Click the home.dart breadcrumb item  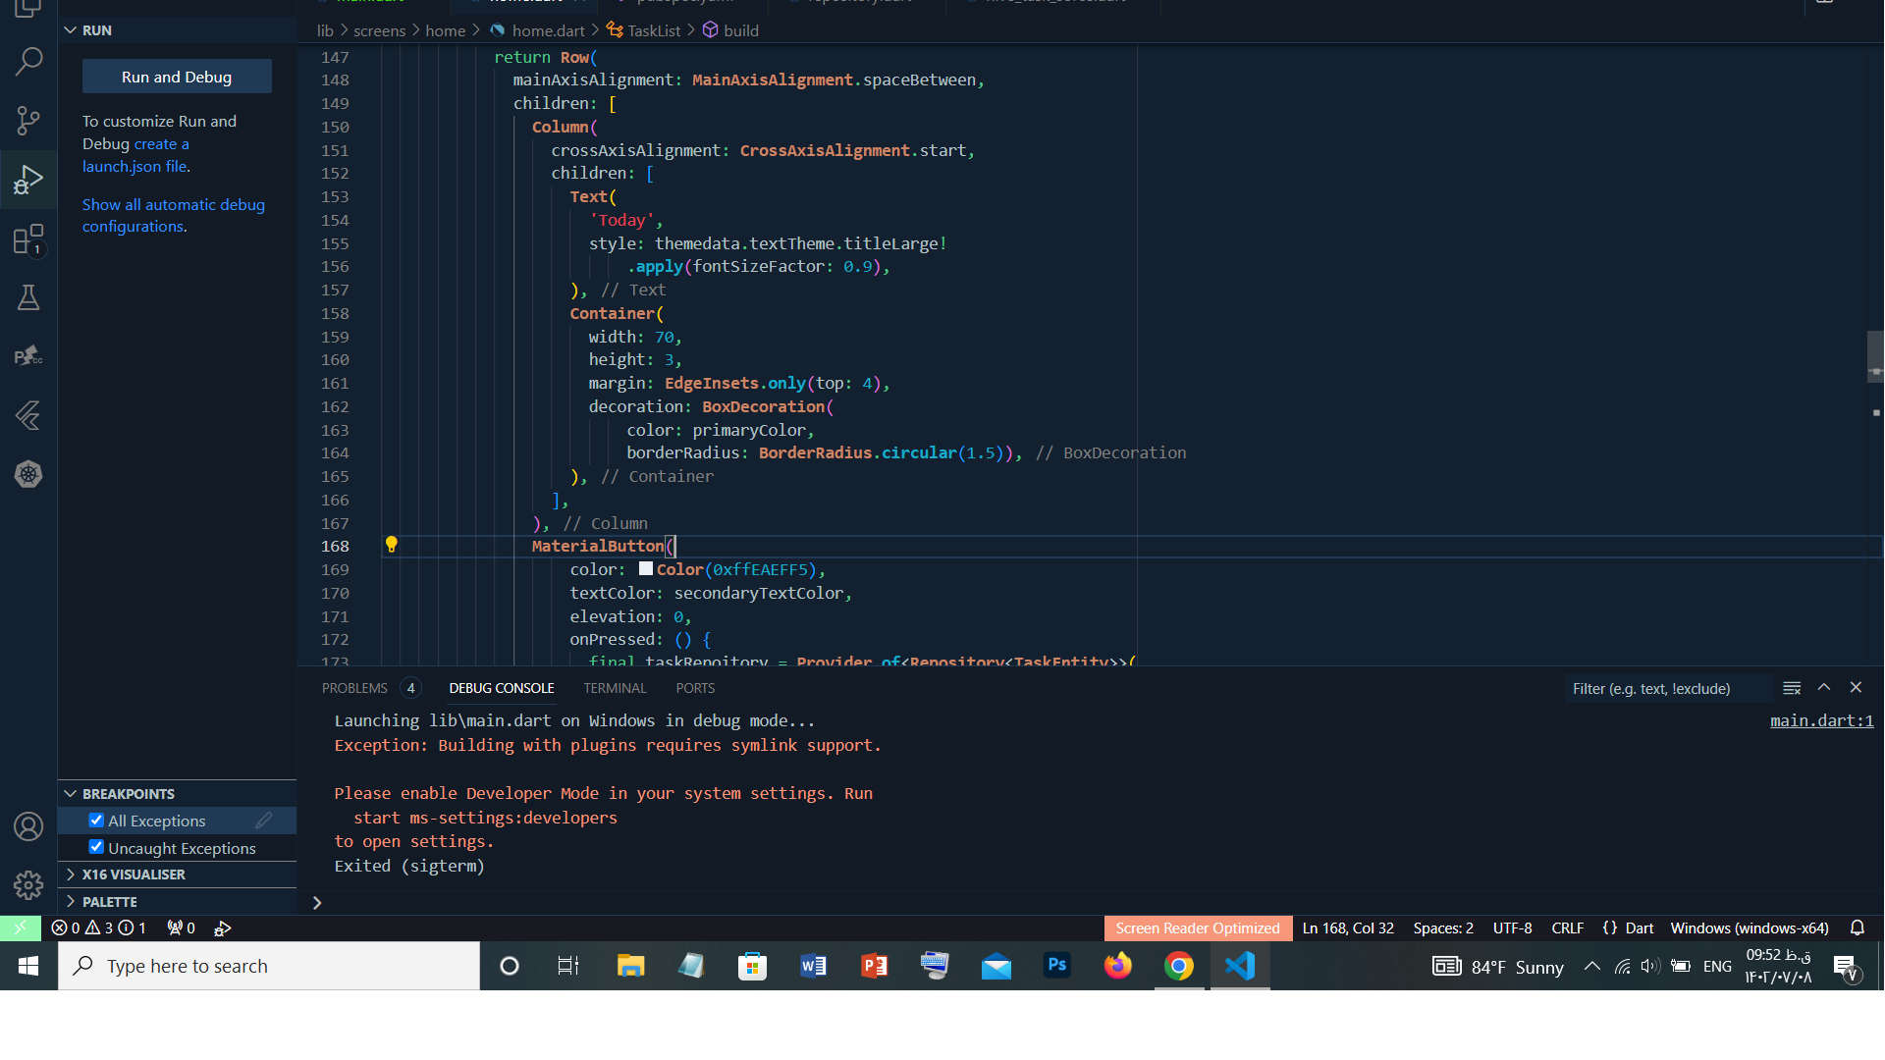537,30
